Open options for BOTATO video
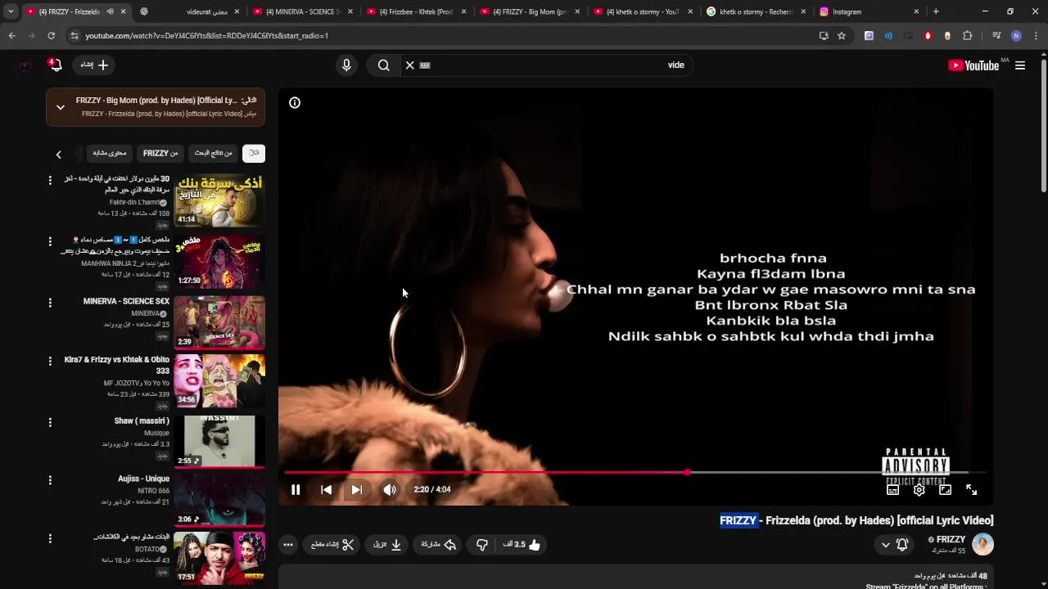Screen dimensions: 1048x589 [50, 538]
